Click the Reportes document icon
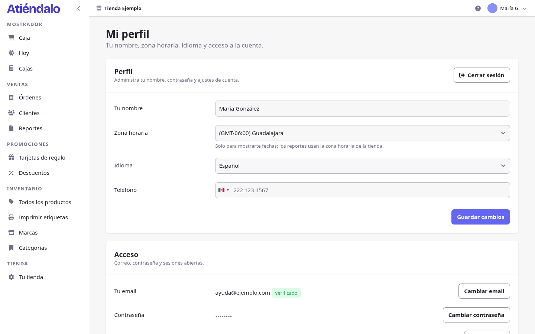This screenshot has height=334, width=535. [x=12, y=128]
